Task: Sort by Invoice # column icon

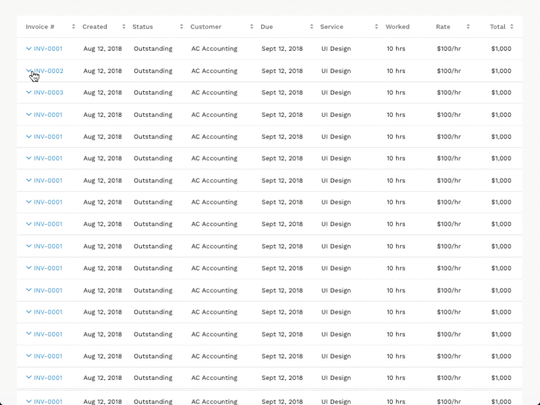Action: pos(74,27)
